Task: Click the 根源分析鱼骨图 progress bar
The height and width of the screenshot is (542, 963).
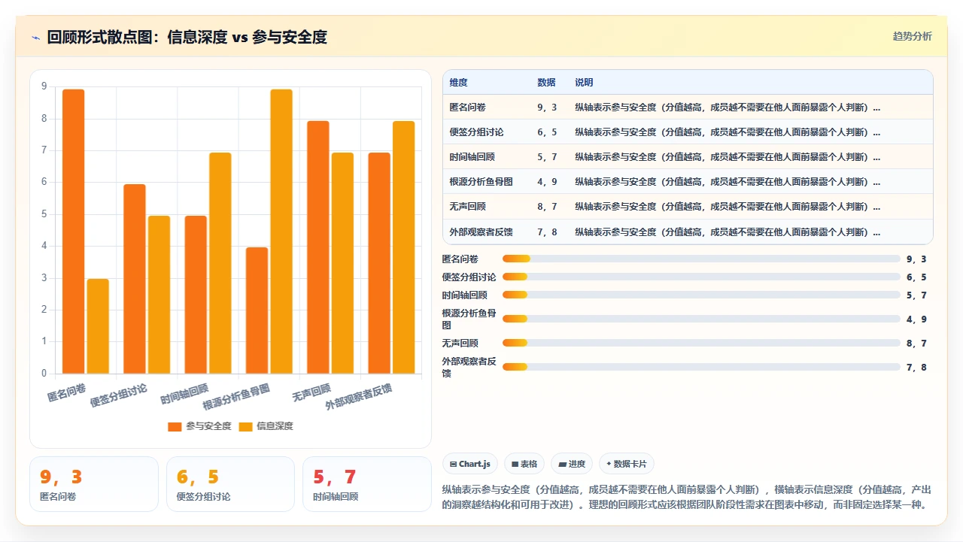Action: pyautogui.click(x=701, y=319)
